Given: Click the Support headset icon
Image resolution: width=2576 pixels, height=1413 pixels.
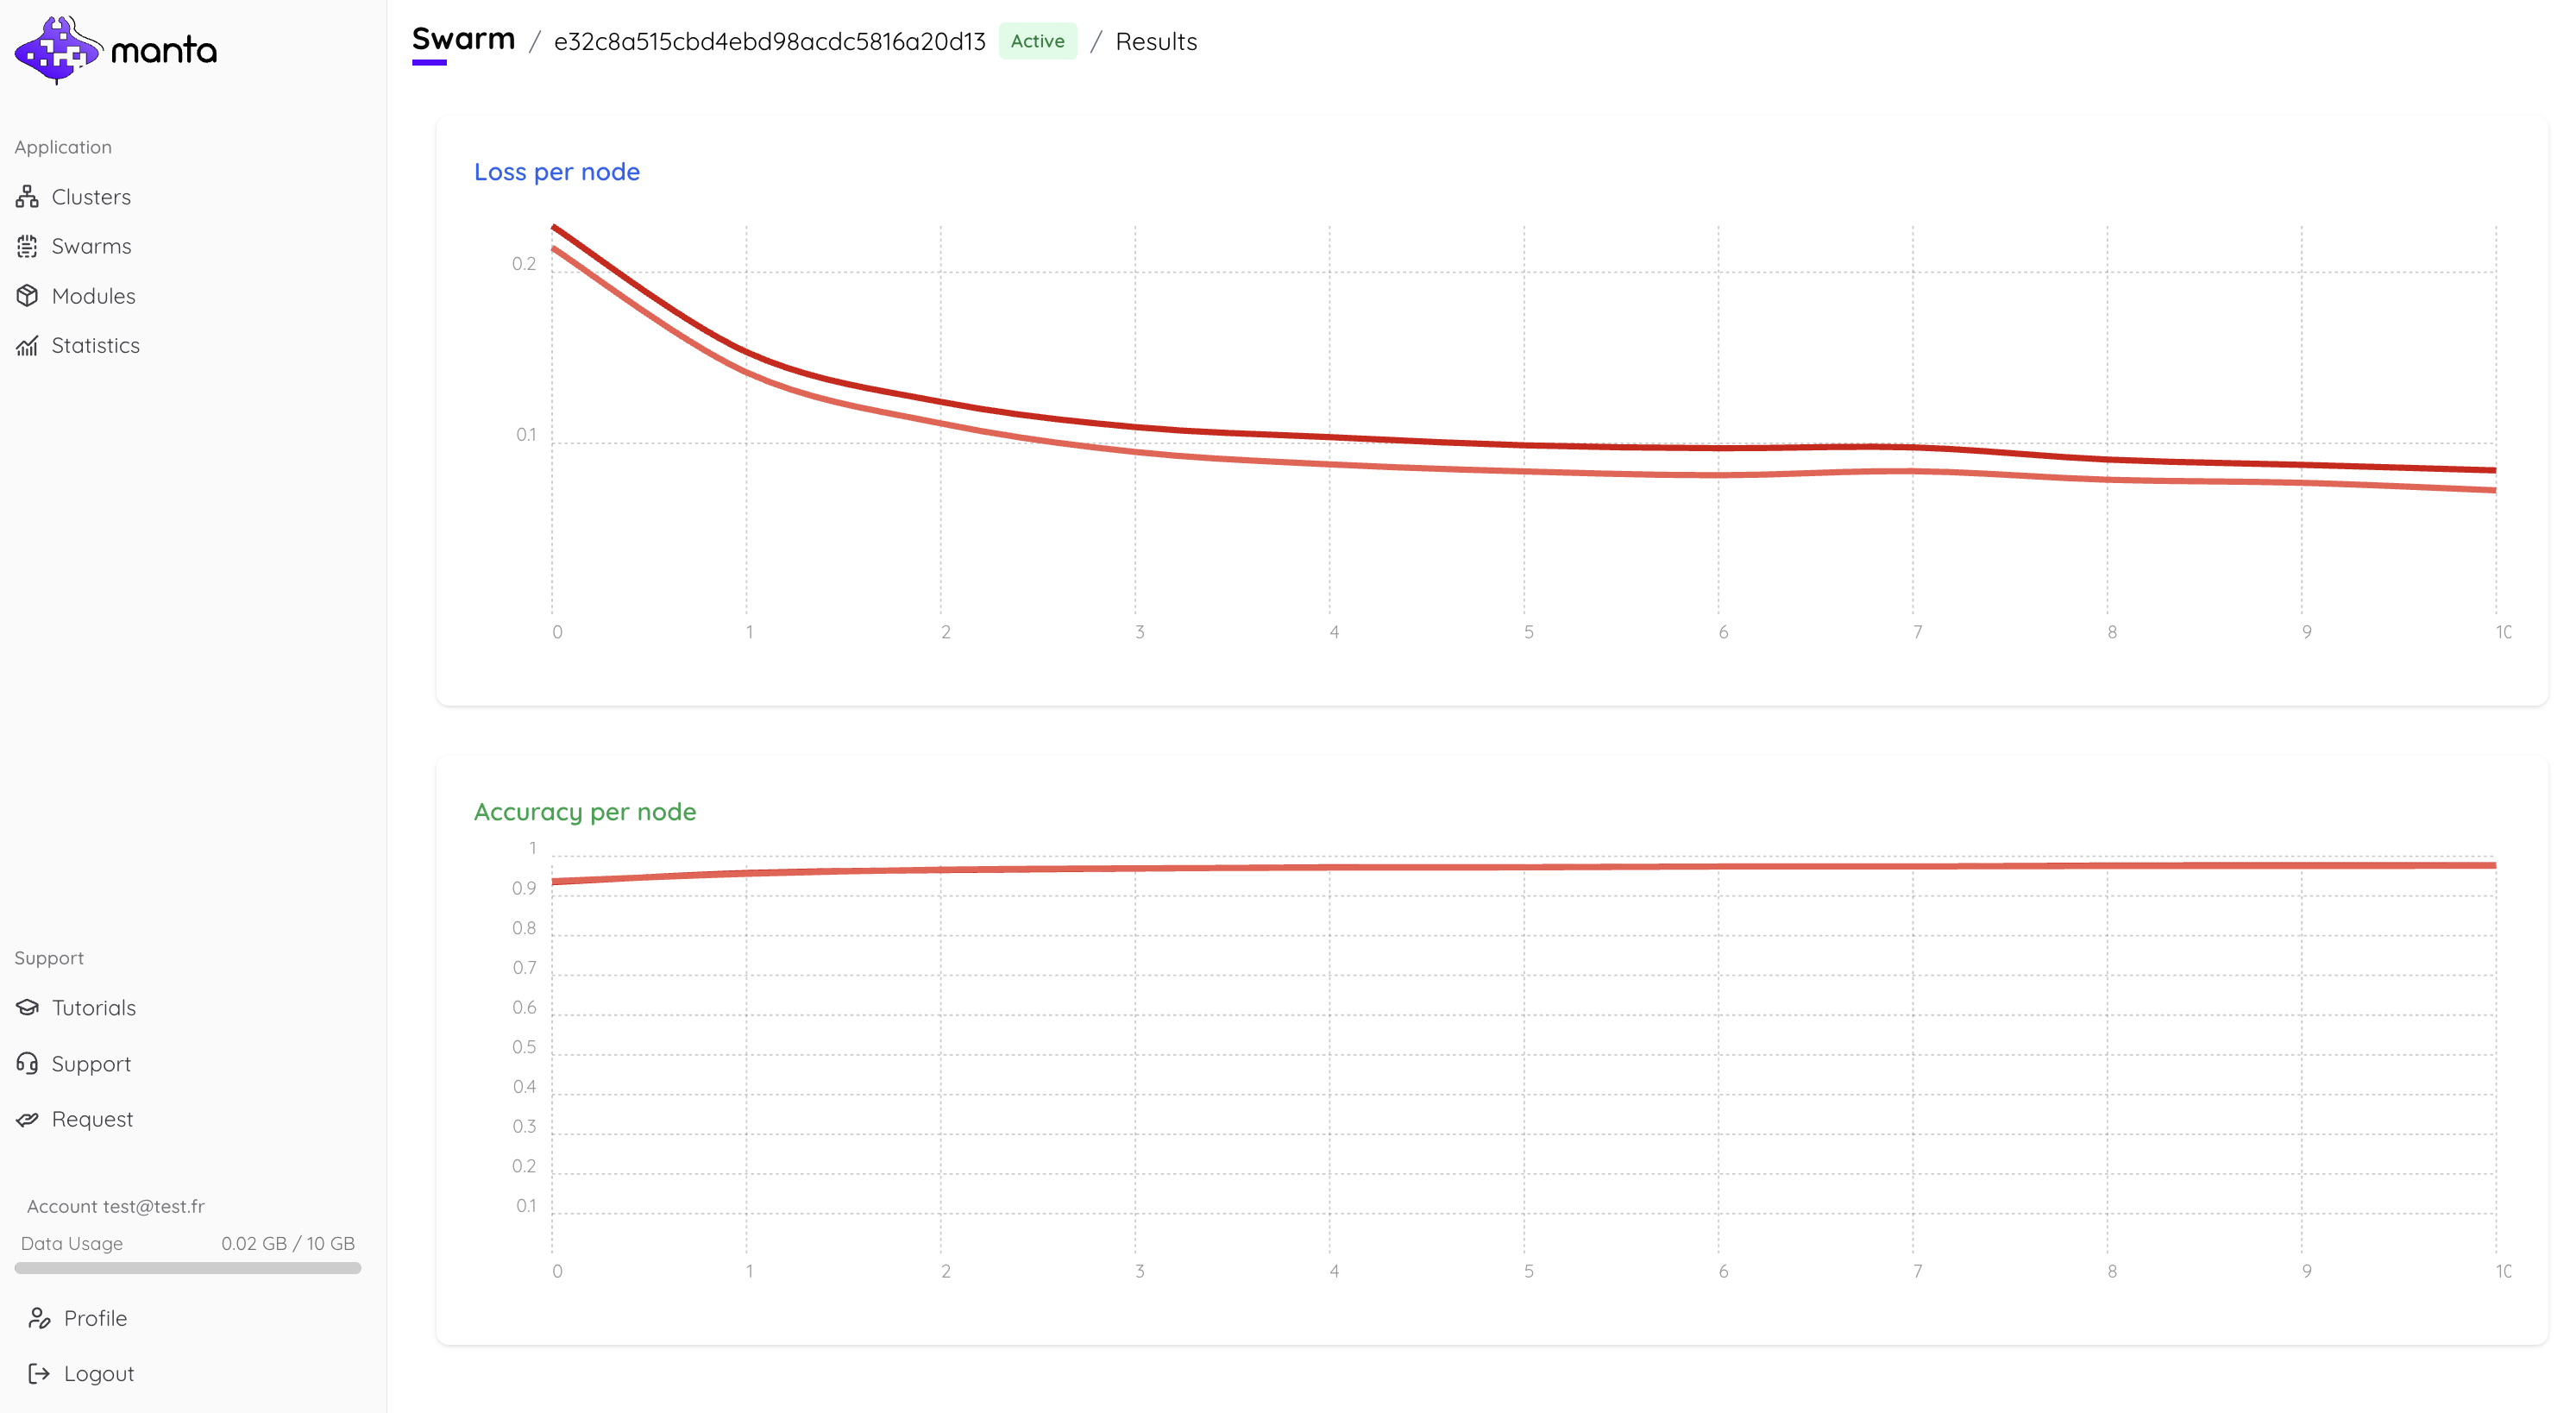Looking at the screenshot, I should [27, 1063].
